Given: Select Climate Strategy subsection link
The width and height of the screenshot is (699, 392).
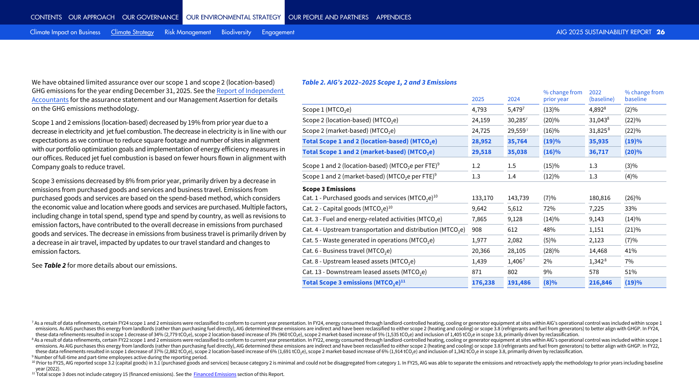Looking at the screenshot, I should pyautogui.click(x=132, y=32).
